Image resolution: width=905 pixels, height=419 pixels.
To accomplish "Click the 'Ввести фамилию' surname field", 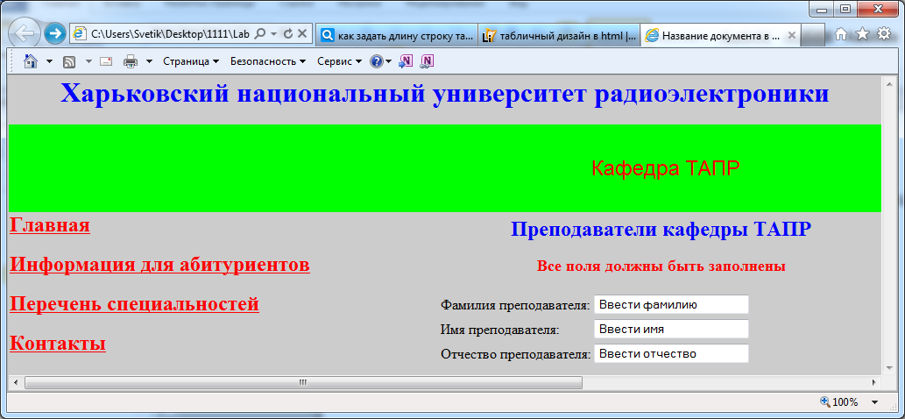I will [671, 304].
